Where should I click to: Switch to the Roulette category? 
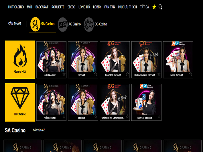58,7
